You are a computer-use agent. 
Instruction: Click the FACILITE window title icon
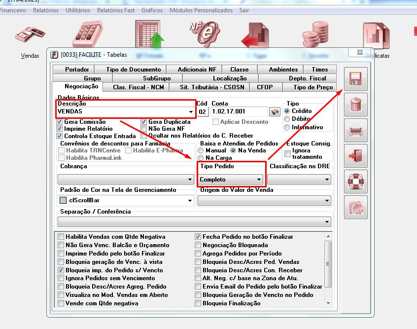coord(54,55)
